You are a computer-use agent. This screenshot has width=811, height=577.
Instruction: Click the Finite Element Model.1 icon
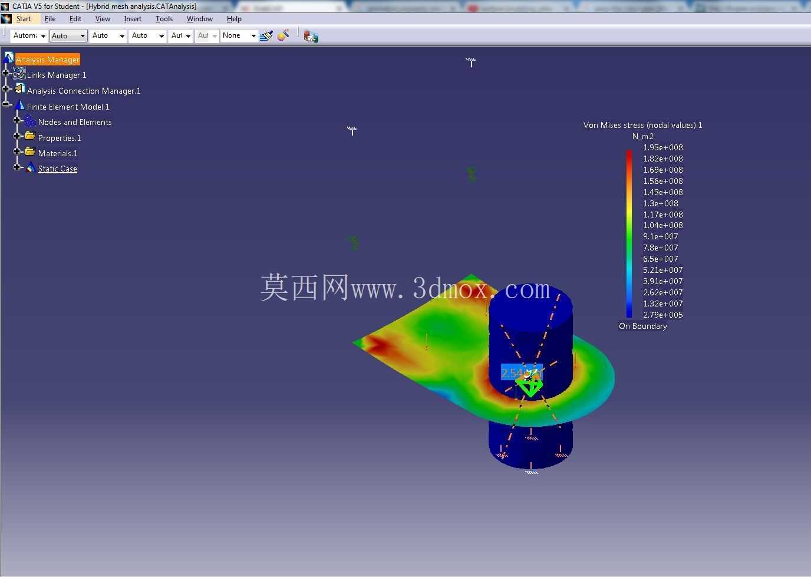[19, 105]
